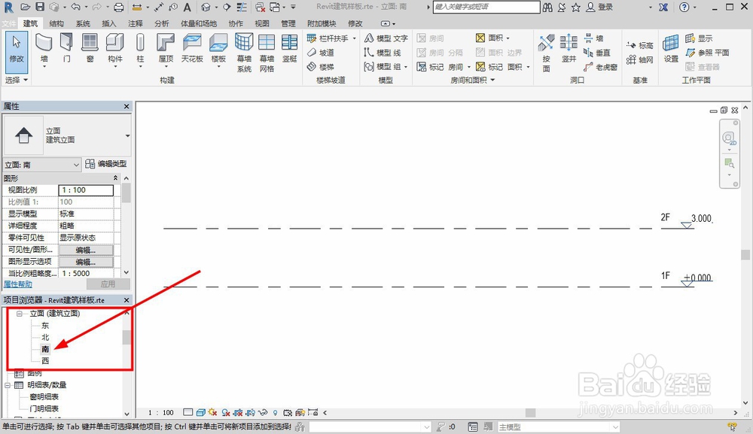Select the 楼板 (Floor) tool
The width and height of the screenshot is (753, 434).
point(218,49)
